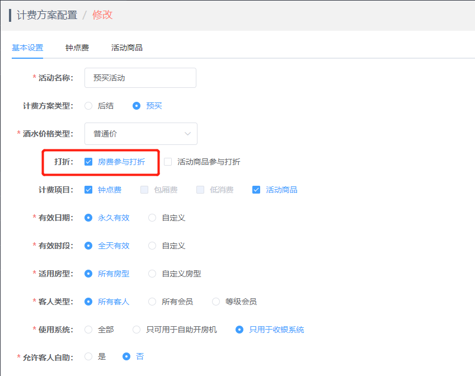Toggle the 活动商品 billing item checkbox
Image resolution: width=475 pixels, height=376 pixels.
point(256,190)
